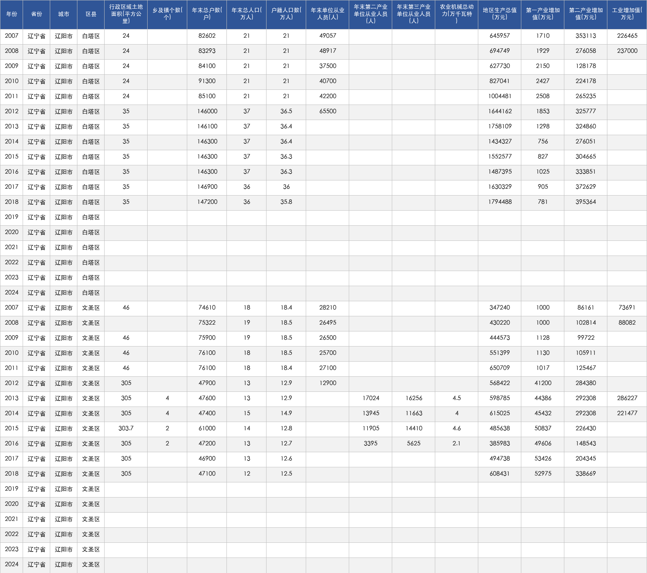The height and width of the screenshot is (573, 647).
Task: Select agricultural machinery power value 2.1
Action: pyautogui.click(x=456, y=444)
